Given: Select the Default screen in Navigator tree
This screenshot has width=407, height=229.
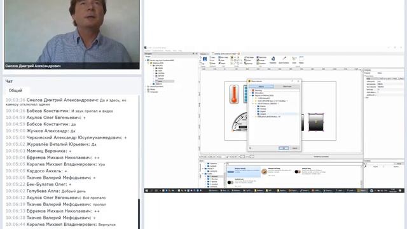Looking at the screenshot, I should pos(161,78).
